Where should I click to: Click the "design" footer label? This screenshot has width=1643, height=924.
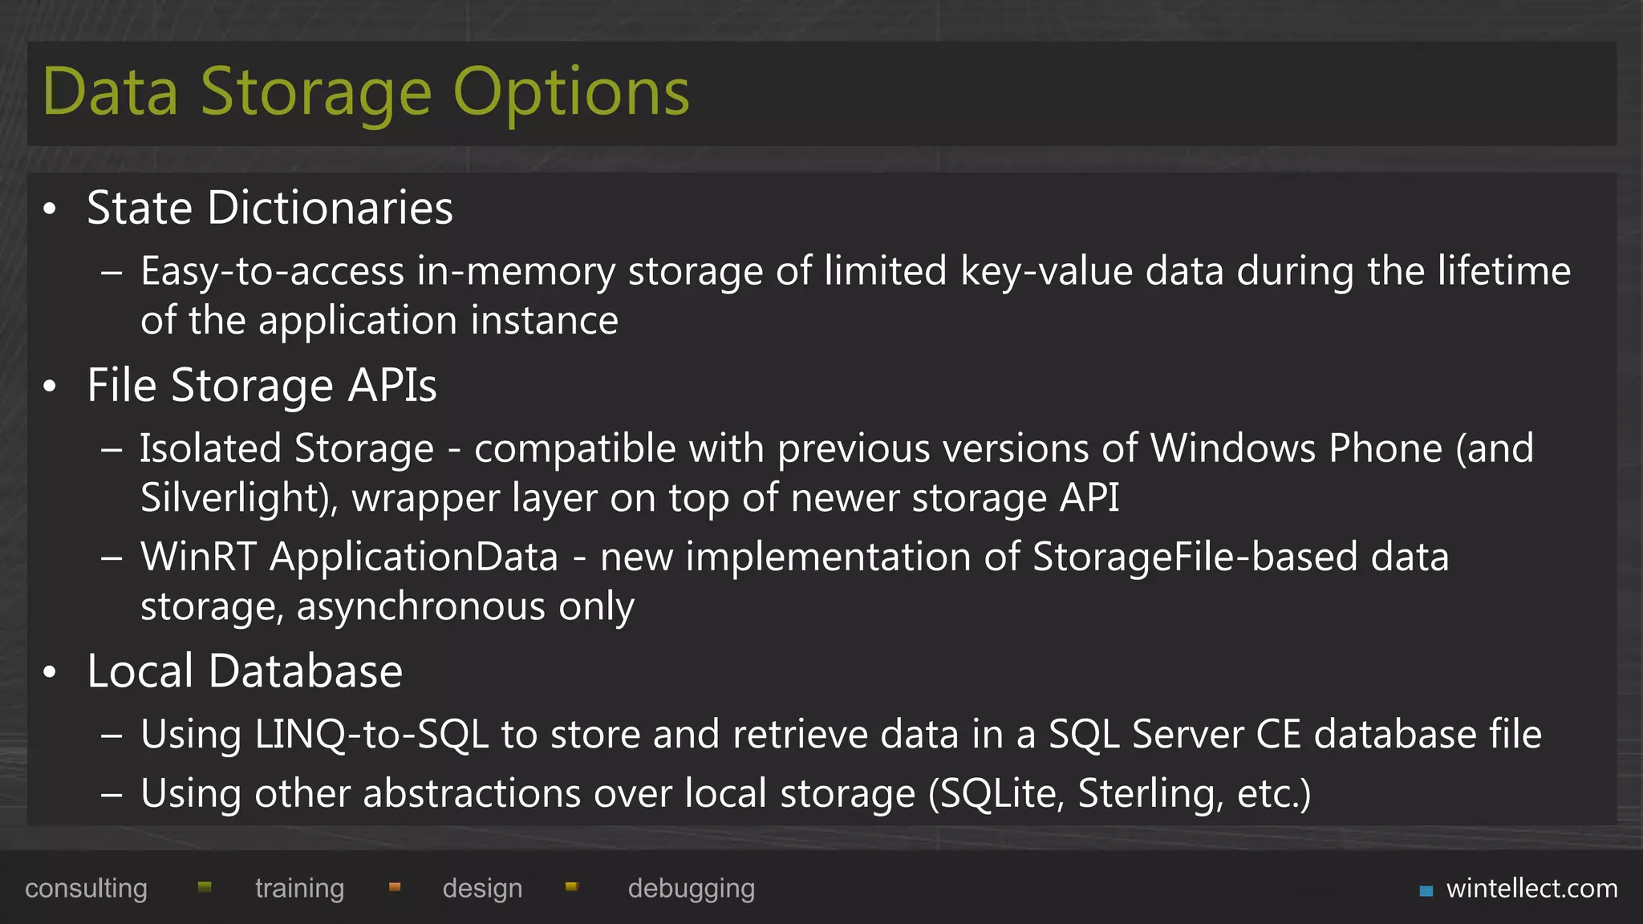(x=482, y=889)
